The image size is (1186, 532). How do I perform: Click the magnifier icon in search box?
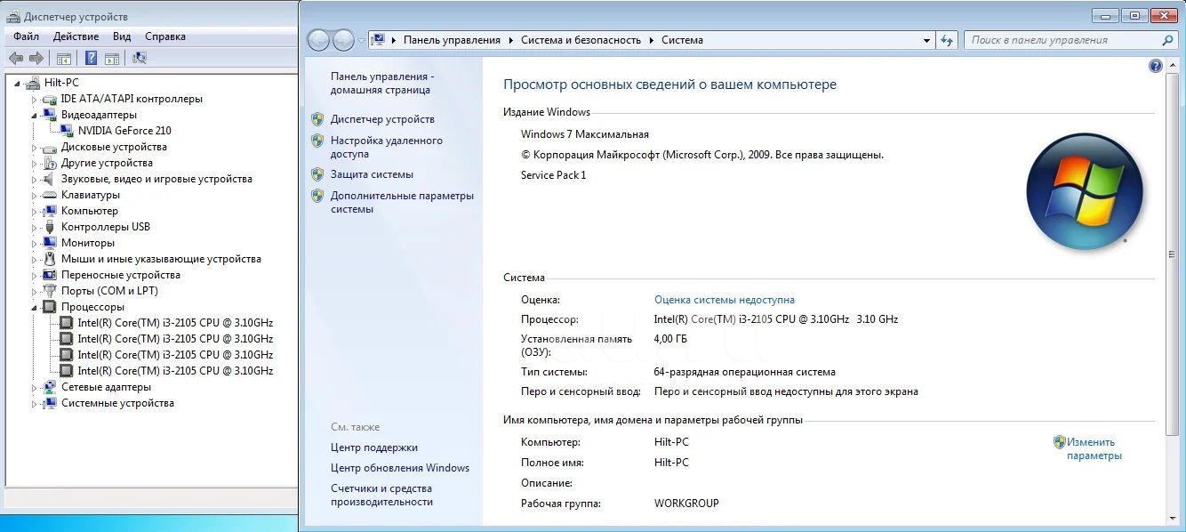coord(1168,40)
